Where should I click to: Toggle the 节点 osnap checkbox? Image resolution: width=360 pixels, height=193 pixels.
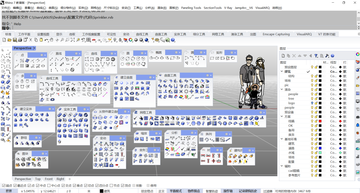coord(111,185)
